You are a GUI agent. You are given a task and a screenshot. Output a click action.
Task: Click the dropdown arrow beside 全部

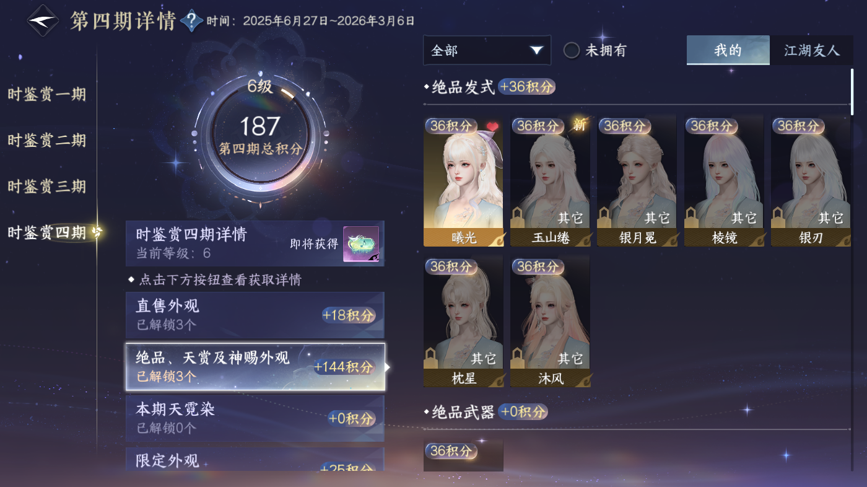pyautogui.click(x=536, y=50)
